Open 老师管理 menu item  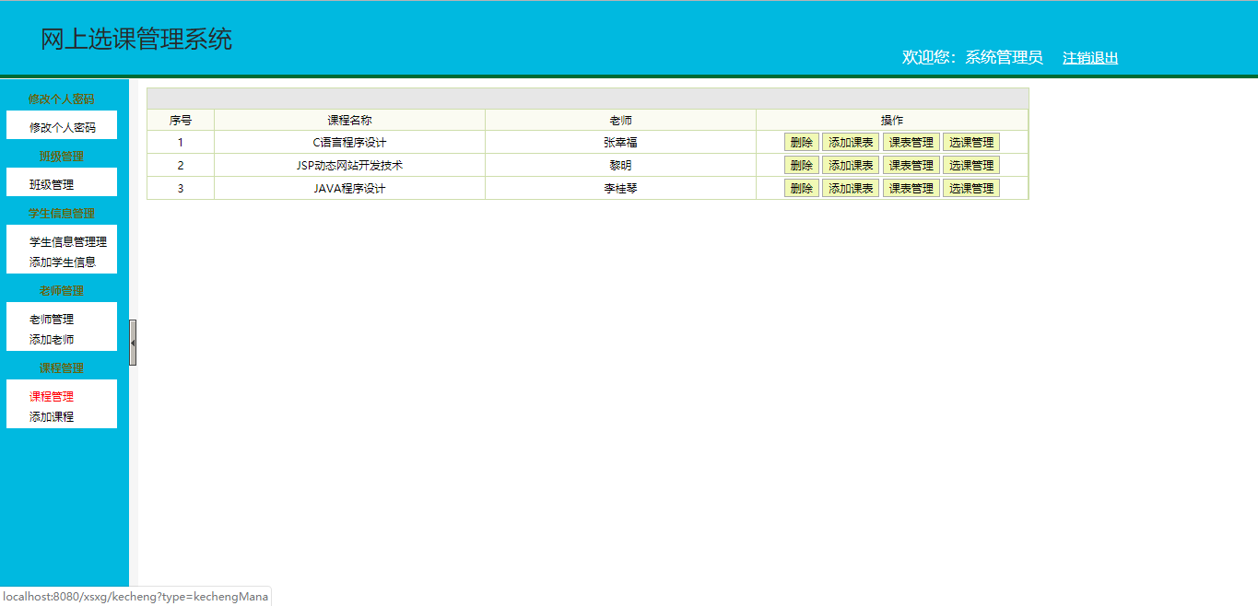pyautogui.click(x=52, y=319)
